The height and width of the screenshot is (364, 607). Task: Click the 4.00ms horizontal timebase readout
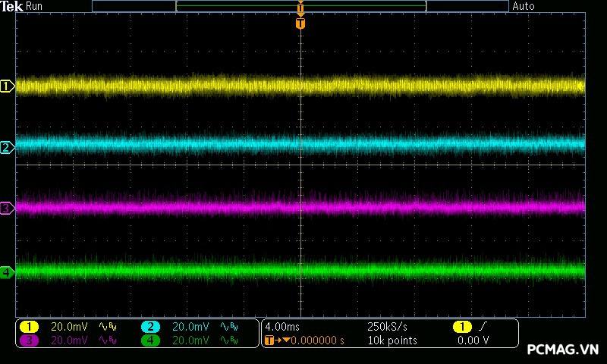[x=283, y=327]
